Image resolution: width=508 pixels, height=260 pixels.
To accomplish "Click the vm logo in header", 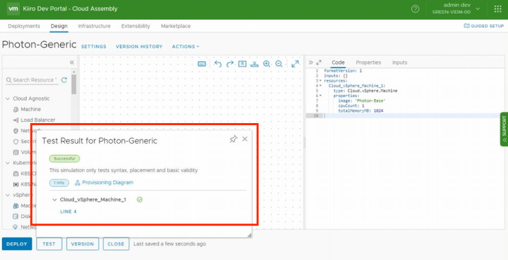I will (x=13, y=9).
